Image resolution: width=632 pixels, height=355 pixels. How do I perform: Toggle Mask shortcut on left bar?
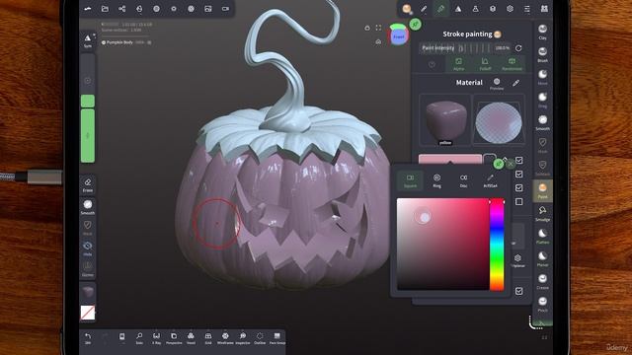pos(88,228)
